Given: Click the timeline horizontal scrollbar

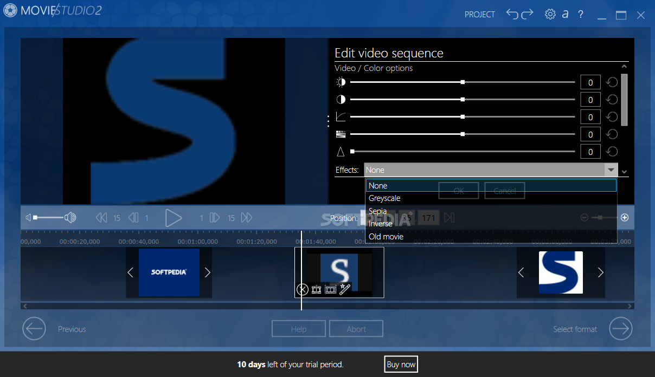Looking at the screenshot, I should [x=327, y=306].
